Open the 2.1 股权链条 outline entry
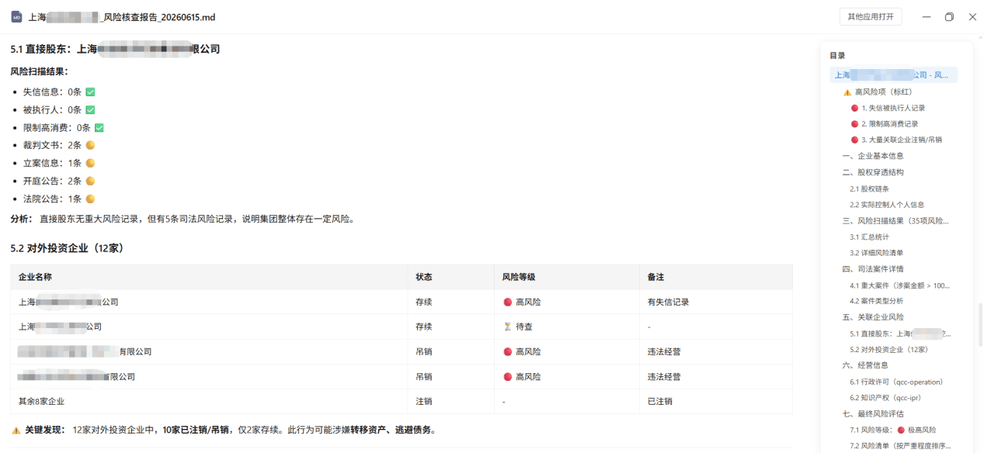Image resolution: width=984 pixels, height=453 pixels. click(x=869, y=188)
